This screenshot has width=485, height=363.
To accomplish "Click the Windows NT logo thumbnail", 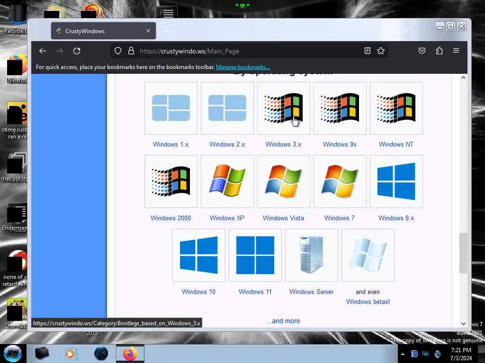I will pyautogui.click(x=396, y=108).
